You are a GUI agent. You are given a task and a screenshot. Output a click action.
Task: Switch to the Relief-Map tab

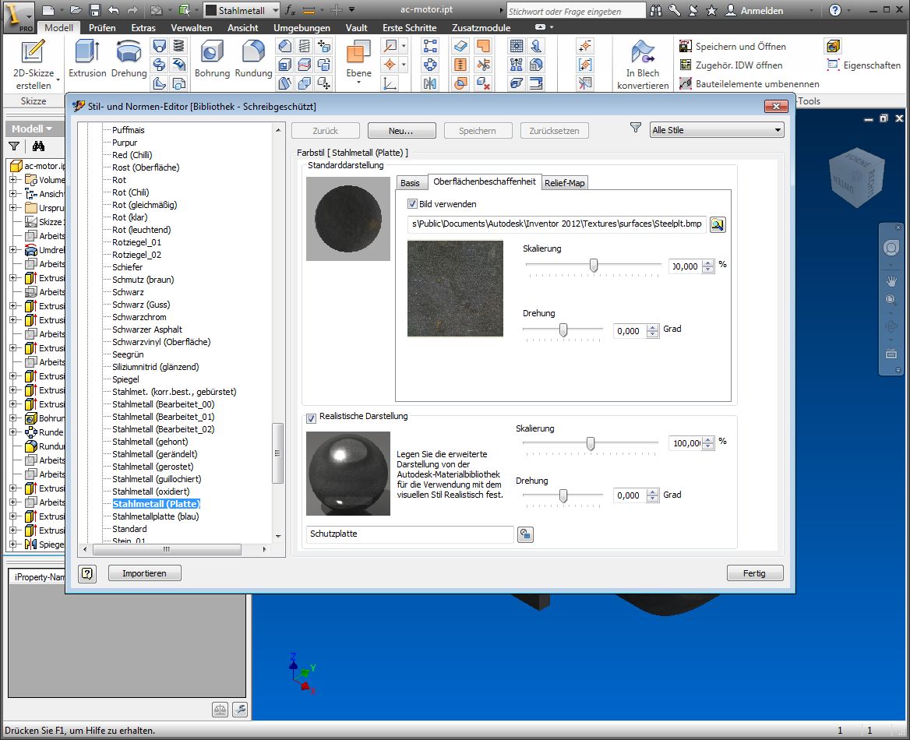coord(565,183)
